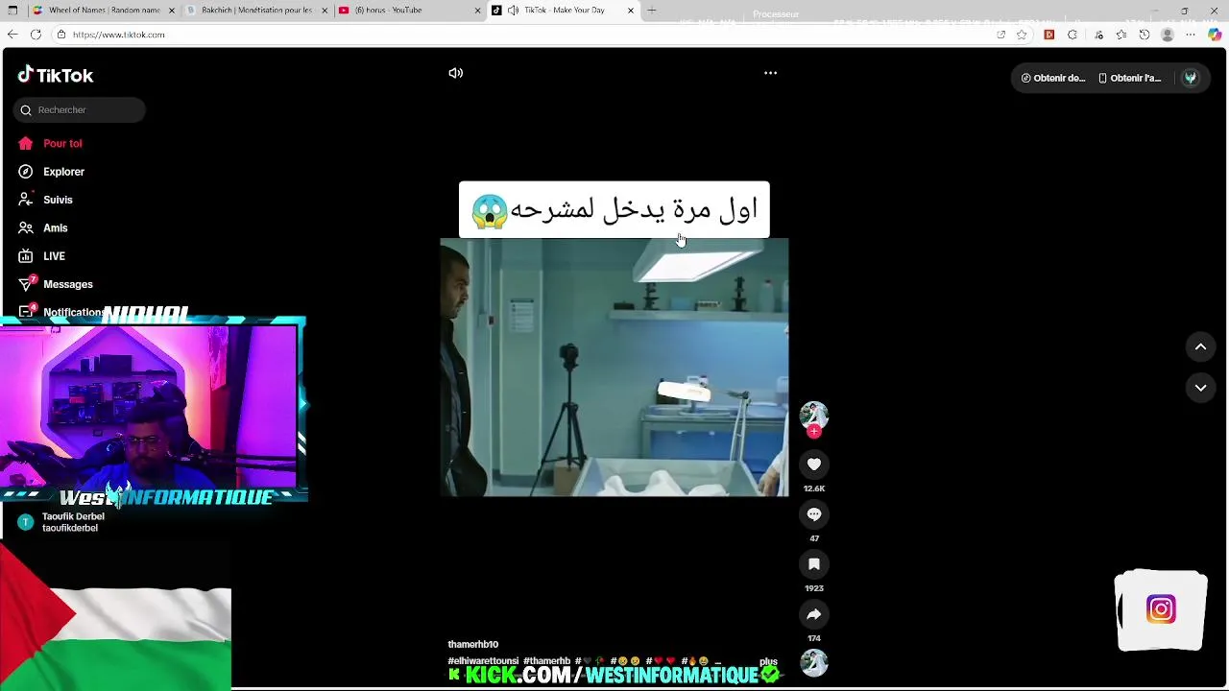The image size is (1229, 691).
Task: Open the Explorer section
Action: tap(63, 172)
